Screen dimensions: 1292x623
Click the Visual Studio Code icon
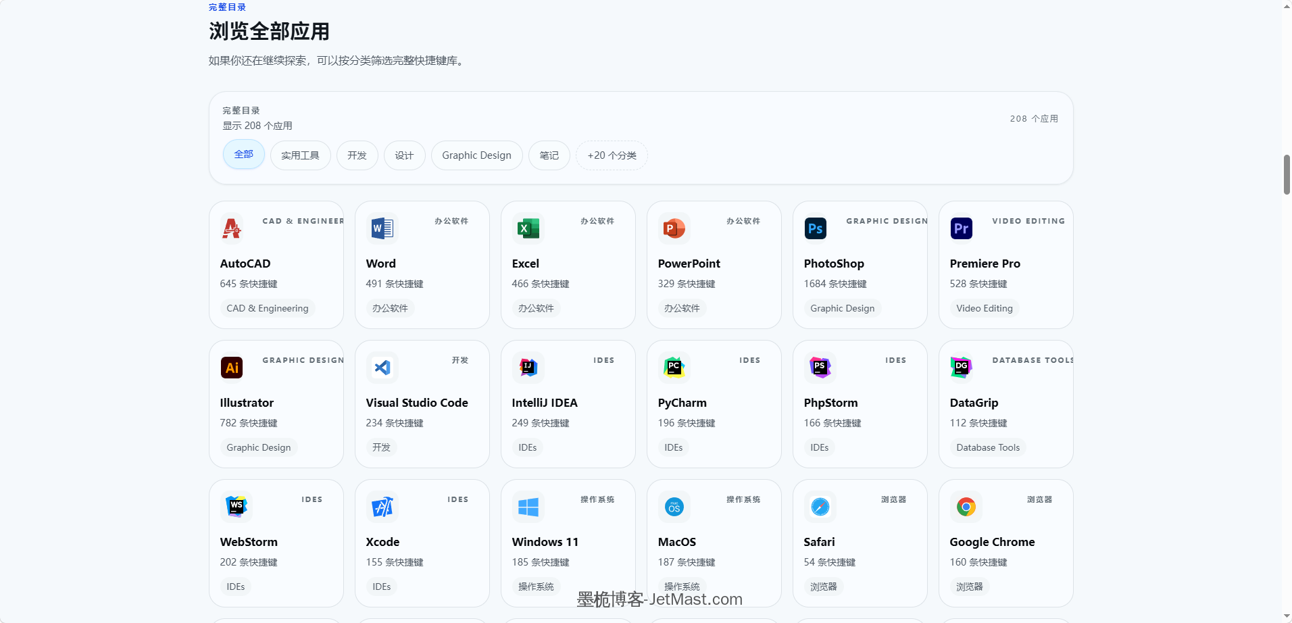click(382, 368)
